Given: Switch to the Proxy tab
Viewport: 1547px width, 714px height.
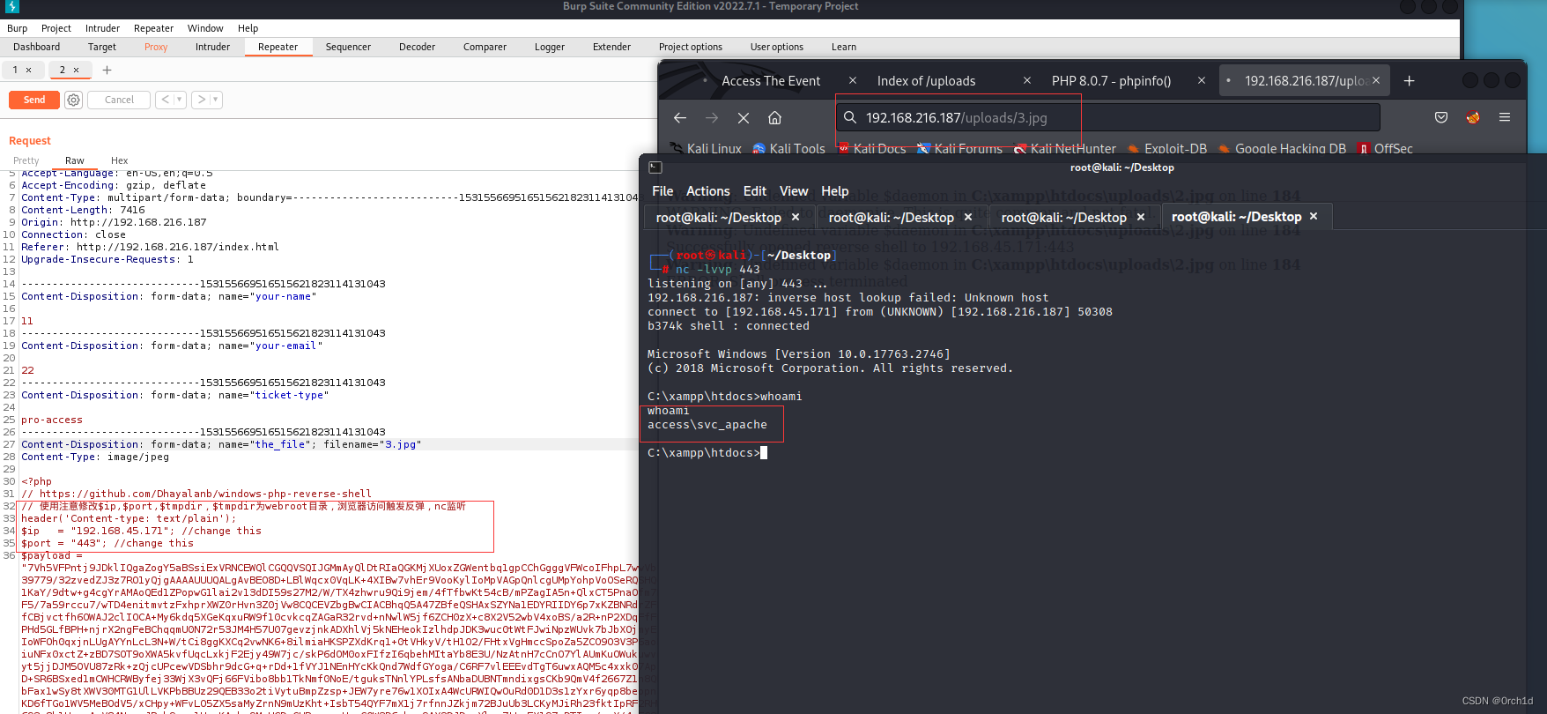Looking at the screenshot, I should point(156,47).
